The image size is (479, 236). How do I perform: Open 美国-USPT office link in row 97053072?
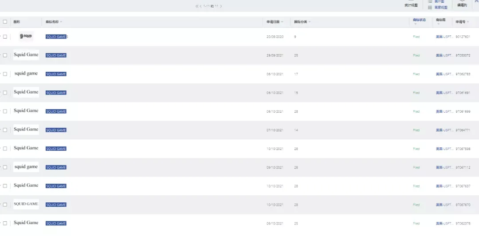tap(444, 55)
